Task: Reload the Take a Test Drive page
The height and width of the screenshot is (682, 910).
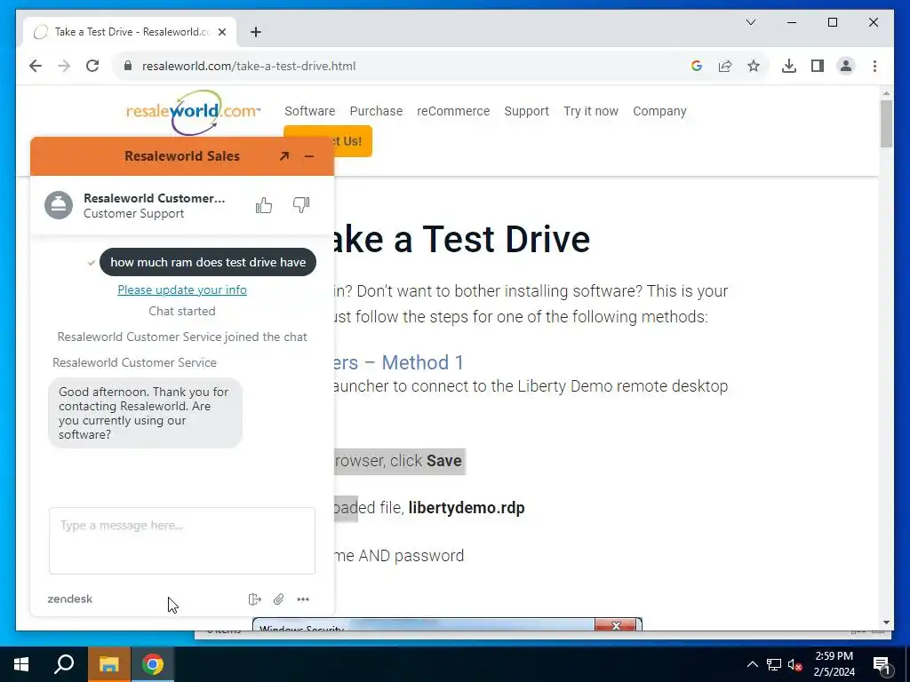Action: tap(92, 66)
